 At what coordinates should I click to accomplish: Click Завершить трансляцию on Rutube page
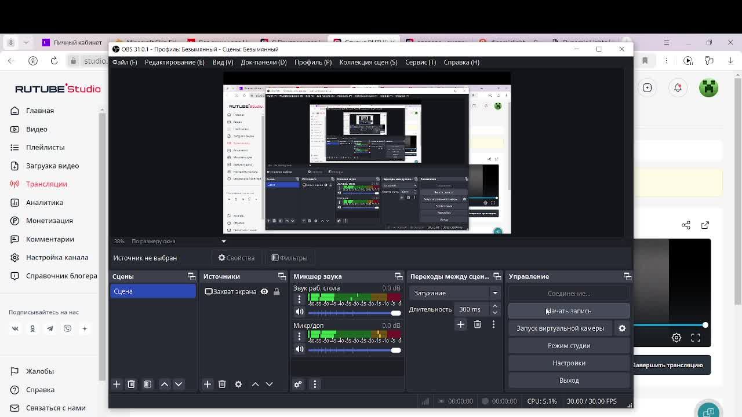[x=668, y=365]
